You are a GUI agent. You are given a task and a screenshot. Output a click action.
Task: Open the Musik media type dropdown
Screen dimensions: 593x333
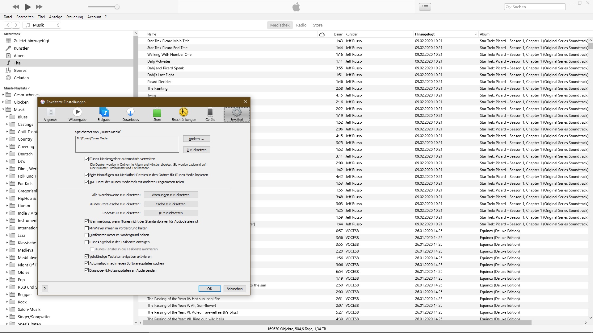42,25
